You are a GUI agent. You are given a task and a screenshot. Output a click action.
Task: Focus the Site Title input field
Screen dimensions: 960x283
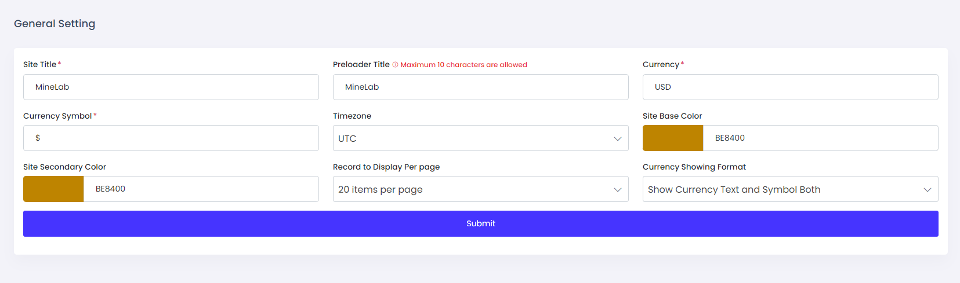171,87
